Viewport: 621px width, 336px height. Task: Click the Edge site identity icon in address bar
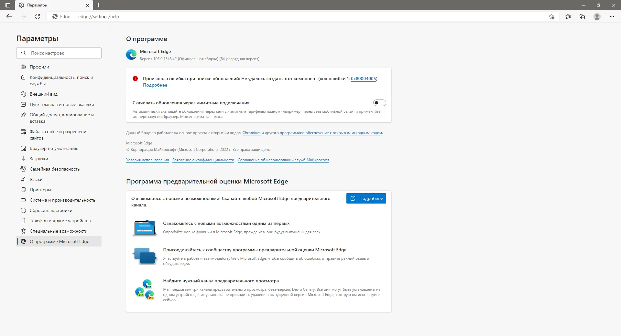[x=55, y=16]
